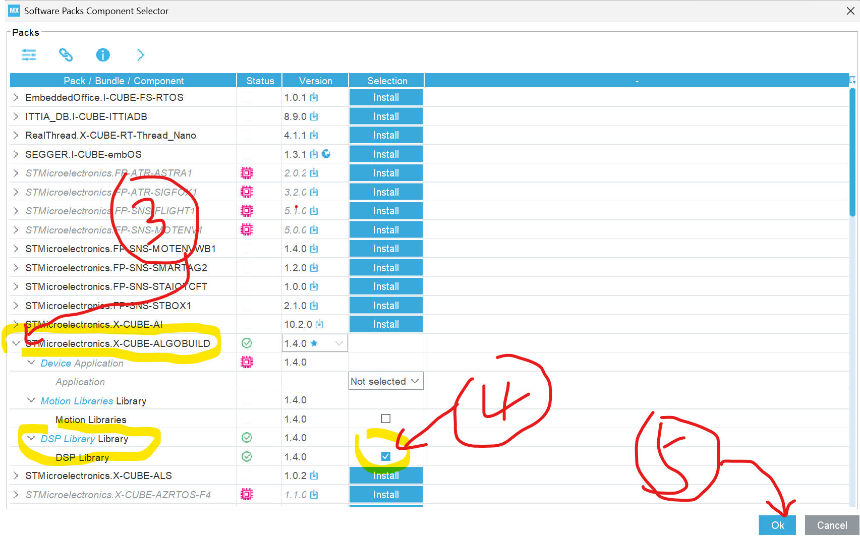This screenshot has height=536, width=860.
Task: Click download icon next to X-CUBE-ALS version 1.0.2
Action: pos(314,475)
